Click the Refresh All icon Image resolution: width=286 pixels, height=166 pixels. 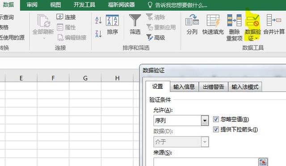click(43, 21)
